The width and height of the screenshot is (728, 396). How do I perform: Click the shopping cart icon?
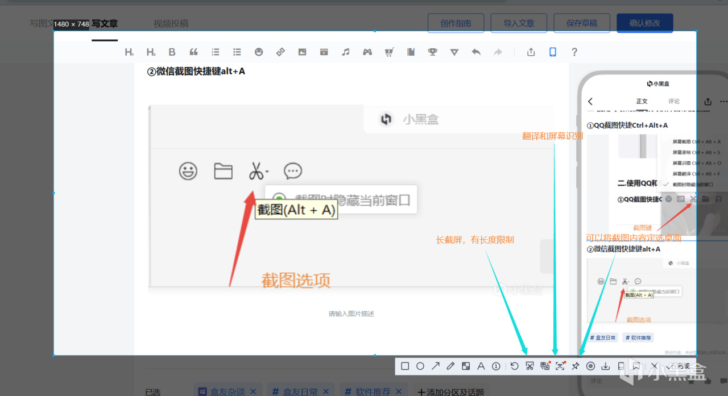tap(389, 52)
